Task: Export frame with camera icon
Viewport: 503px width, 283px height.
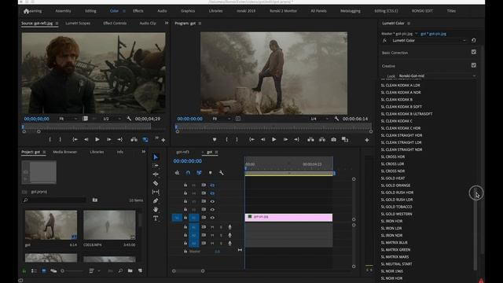Action: 333,140
